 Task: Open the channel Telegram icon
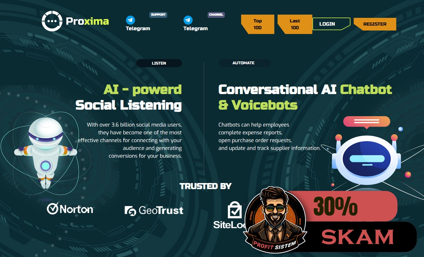[x=188, y=20]
